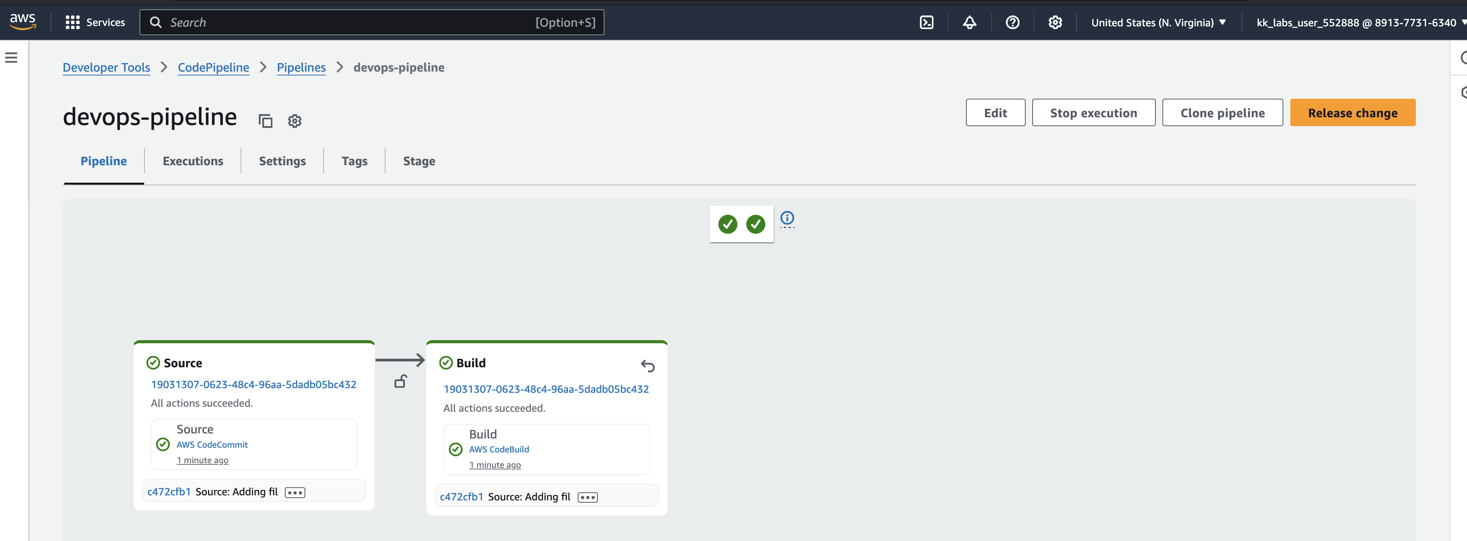
Task: Toggle the transition lock between stages
Action: coord(400,381)
